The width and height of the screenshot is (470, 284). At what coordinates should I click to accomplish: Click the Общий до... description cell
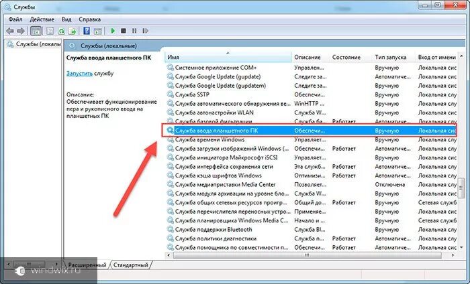click(310, 202)
